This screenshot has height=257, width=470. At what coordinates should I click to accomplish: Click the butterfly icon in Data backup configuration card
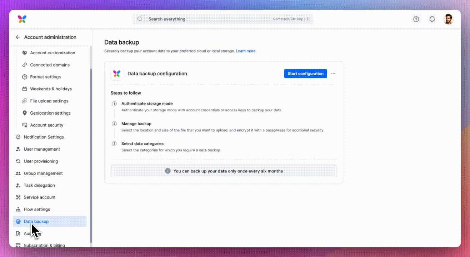tap(117, 74)
